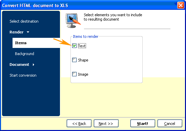This screenshot has height=131, width=186.
Task: Enable the Text checkbox
Action: (x=75, y=46)
